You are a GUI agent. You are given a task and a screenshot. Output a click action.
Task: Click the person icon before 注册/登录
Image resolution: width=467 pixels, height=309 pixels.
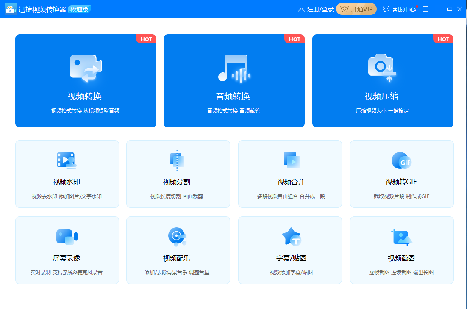pos(300,8)
